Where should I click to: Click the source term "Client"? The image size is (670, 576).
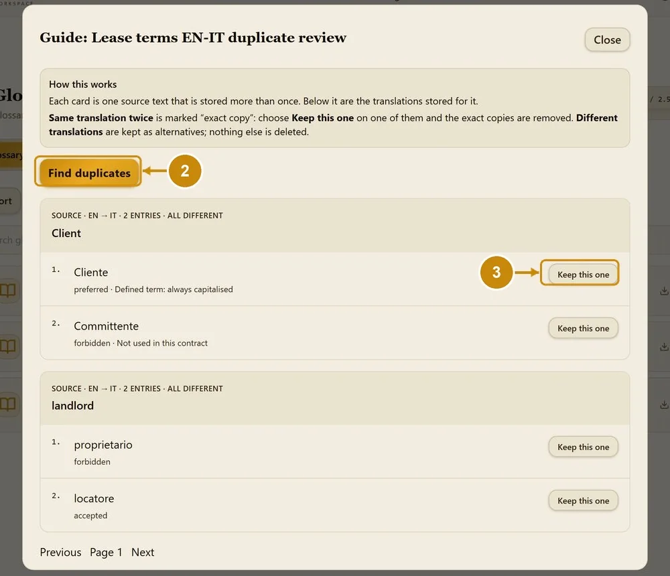point(66,233)
